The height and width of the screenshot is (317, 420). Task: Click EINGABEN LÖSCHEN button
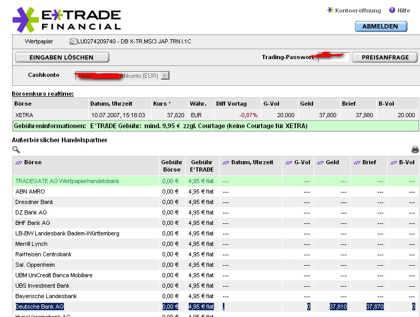point(62,58)
